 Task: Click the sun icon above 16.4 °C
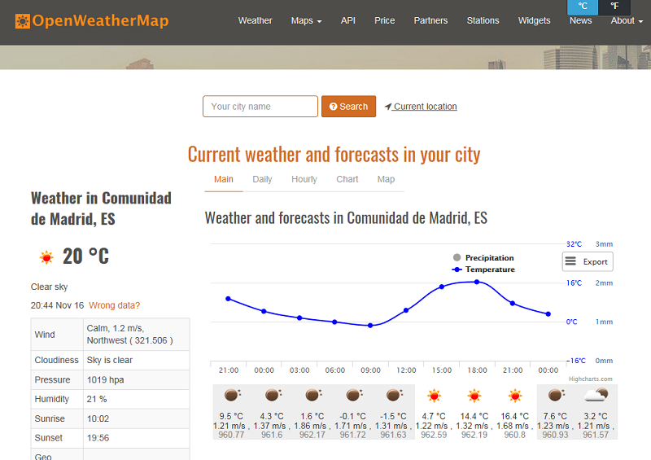pos(515,396)
